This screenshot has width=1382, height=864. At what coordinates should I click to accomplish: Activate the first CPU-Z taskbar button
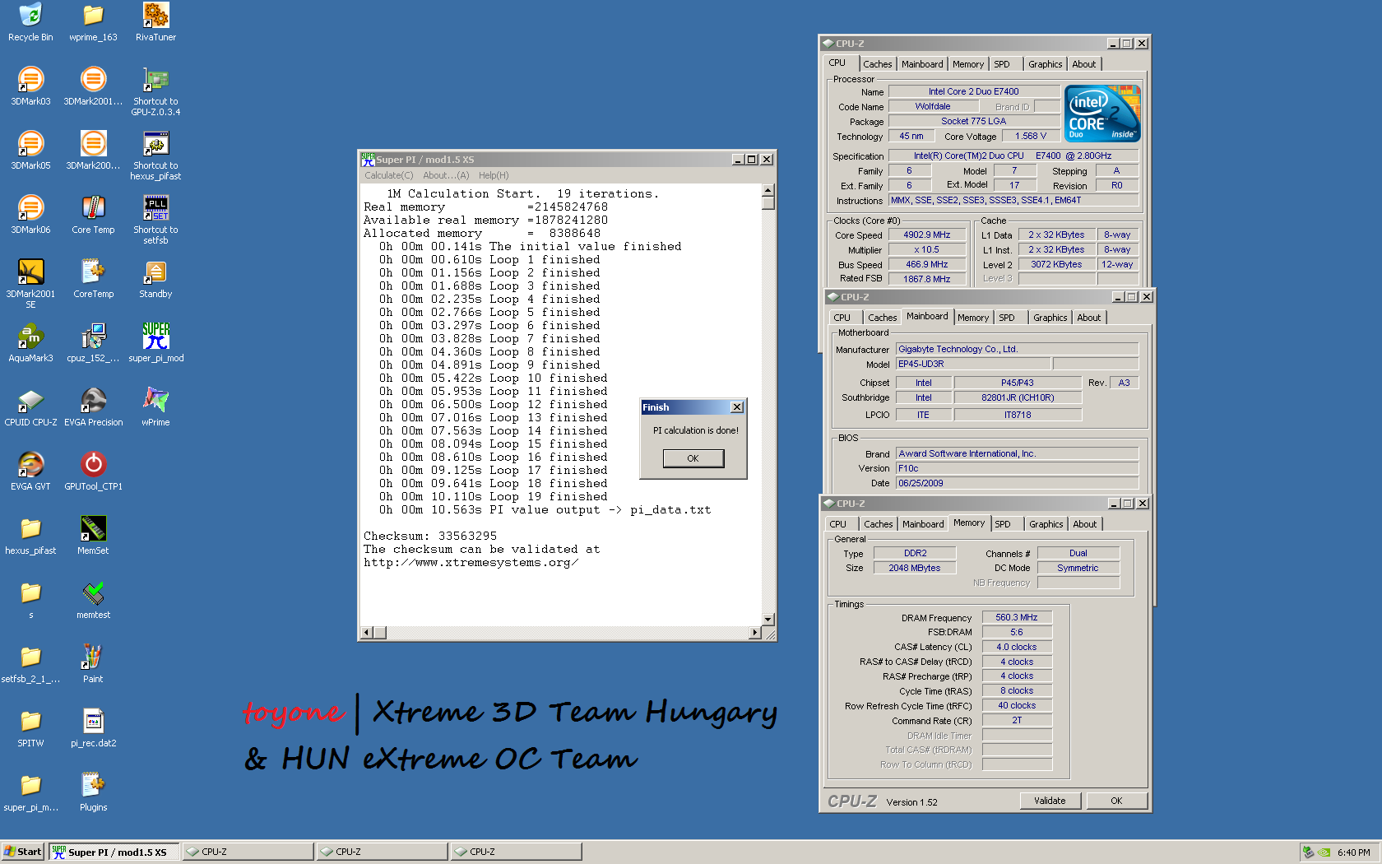[248, 852]
